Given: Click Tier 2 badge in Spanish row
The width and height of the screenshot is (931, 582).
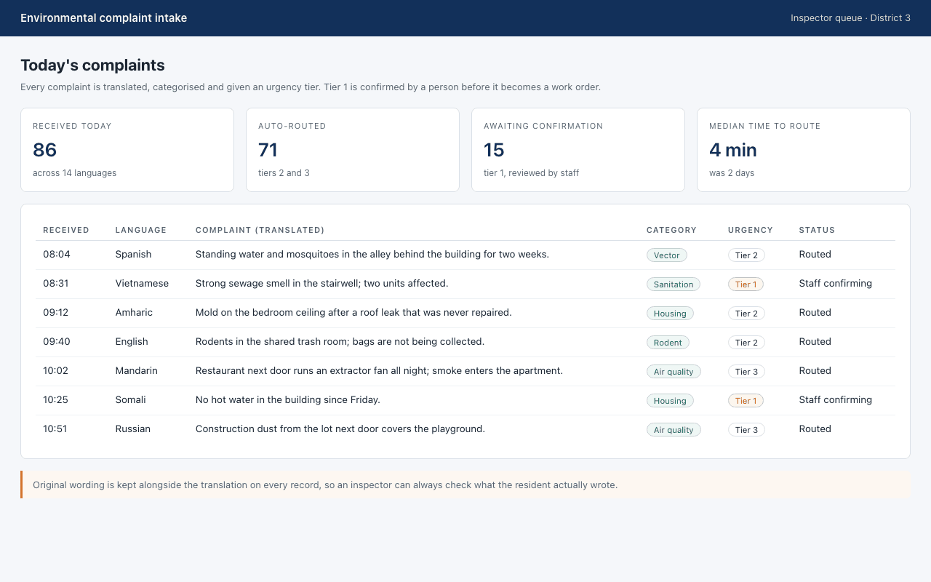Looking at the screenshot, I should [746, 255].
